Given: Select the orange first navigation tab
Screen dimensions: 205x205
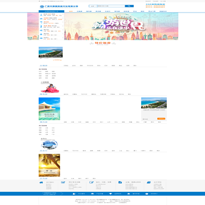Looking at the screenshot, I should [x=71, y=11].
